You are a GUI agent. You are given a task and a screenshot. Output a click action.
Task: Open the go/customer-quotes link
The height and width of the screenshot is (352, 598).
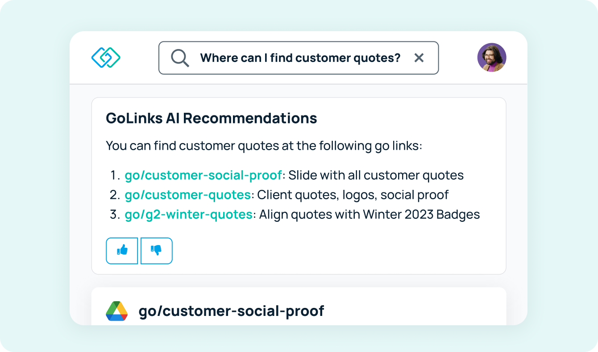click(188, 195)
